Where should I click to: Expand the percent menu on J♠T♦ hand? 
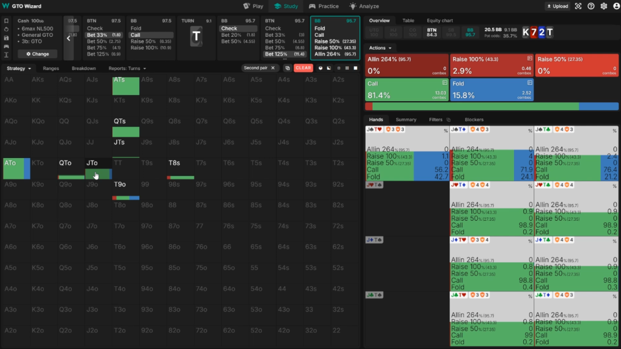click(530, 131)
